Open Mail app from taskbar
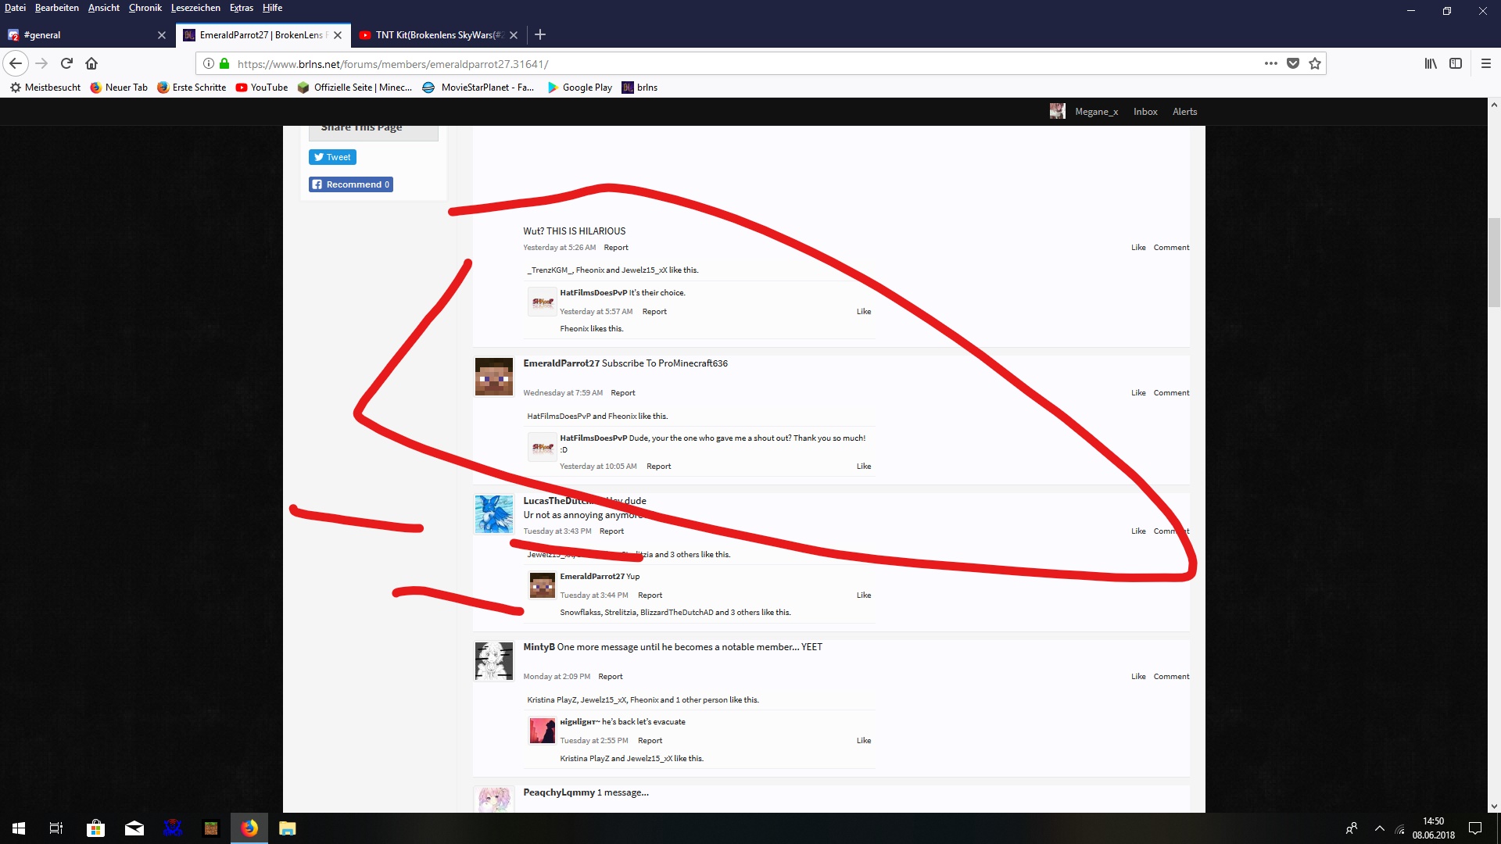Screen dimensions: 1501x844 pos(134,828)
